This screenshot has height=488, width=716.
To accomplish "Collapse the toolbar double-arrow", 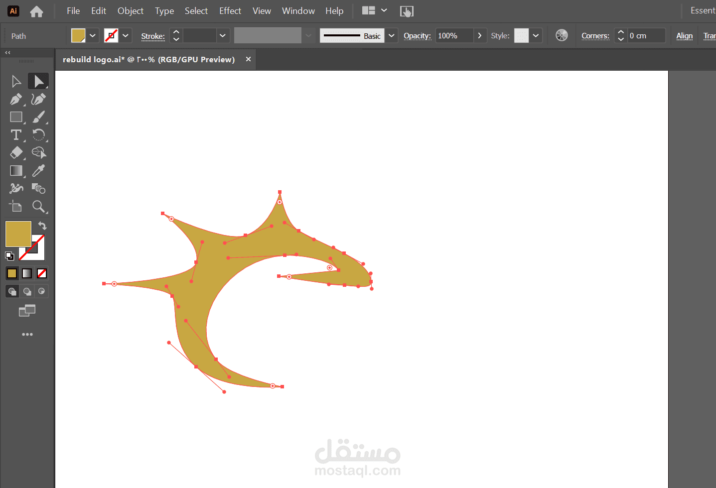I will 7,52.
